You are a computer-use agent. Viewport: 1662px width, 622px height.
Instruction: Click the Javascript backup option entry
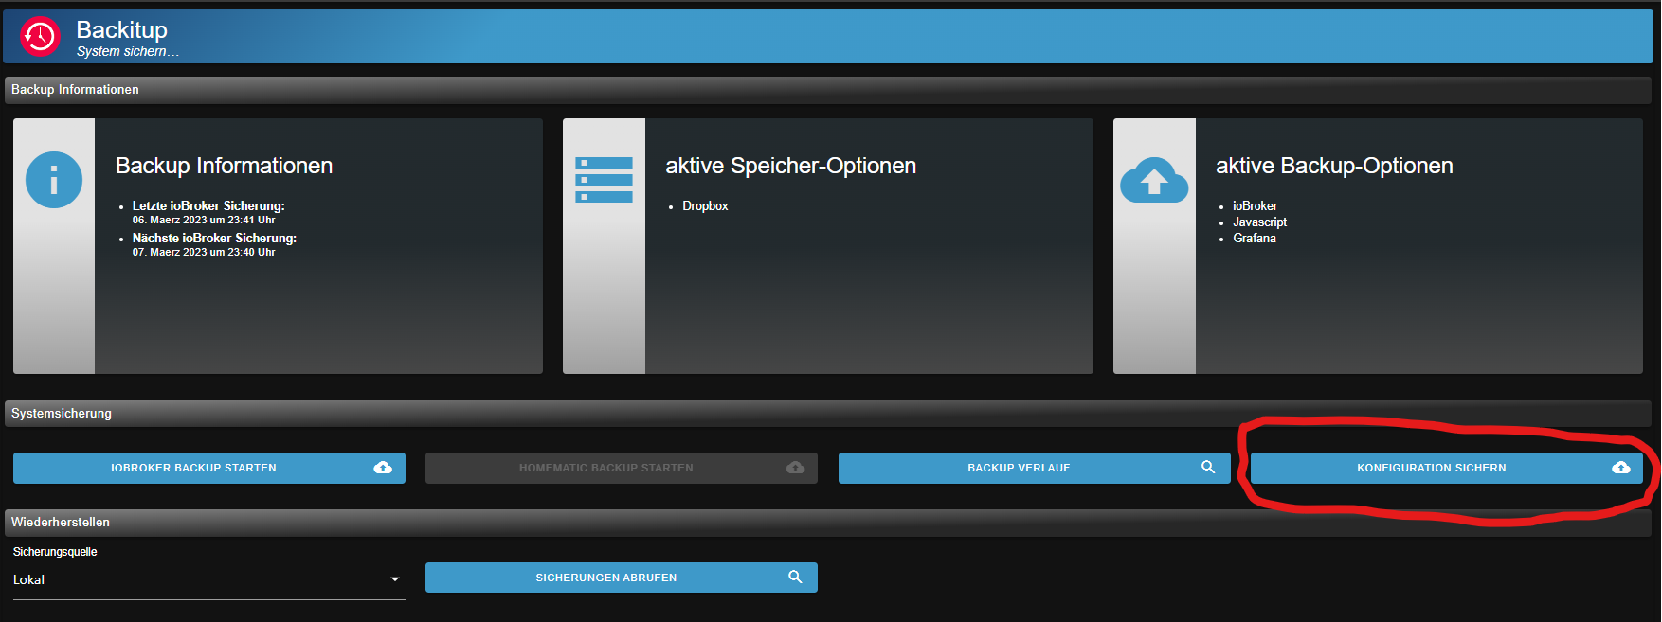pyautogui.click(x=1259, y=222)
